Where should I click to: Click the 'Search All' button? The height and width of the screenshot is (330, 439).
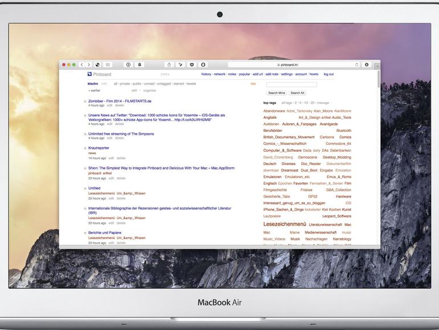tap(298, 93)
